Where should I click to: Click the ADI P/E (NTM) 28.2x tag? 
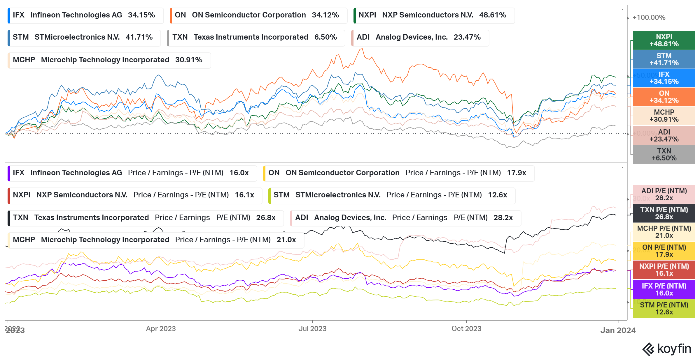point(664,194)
